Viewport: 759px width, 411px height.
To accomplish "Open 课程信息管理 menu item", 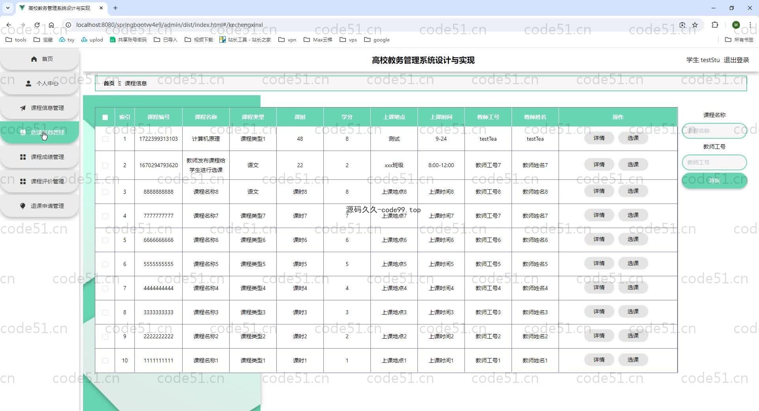I will [x=40, y=108].
